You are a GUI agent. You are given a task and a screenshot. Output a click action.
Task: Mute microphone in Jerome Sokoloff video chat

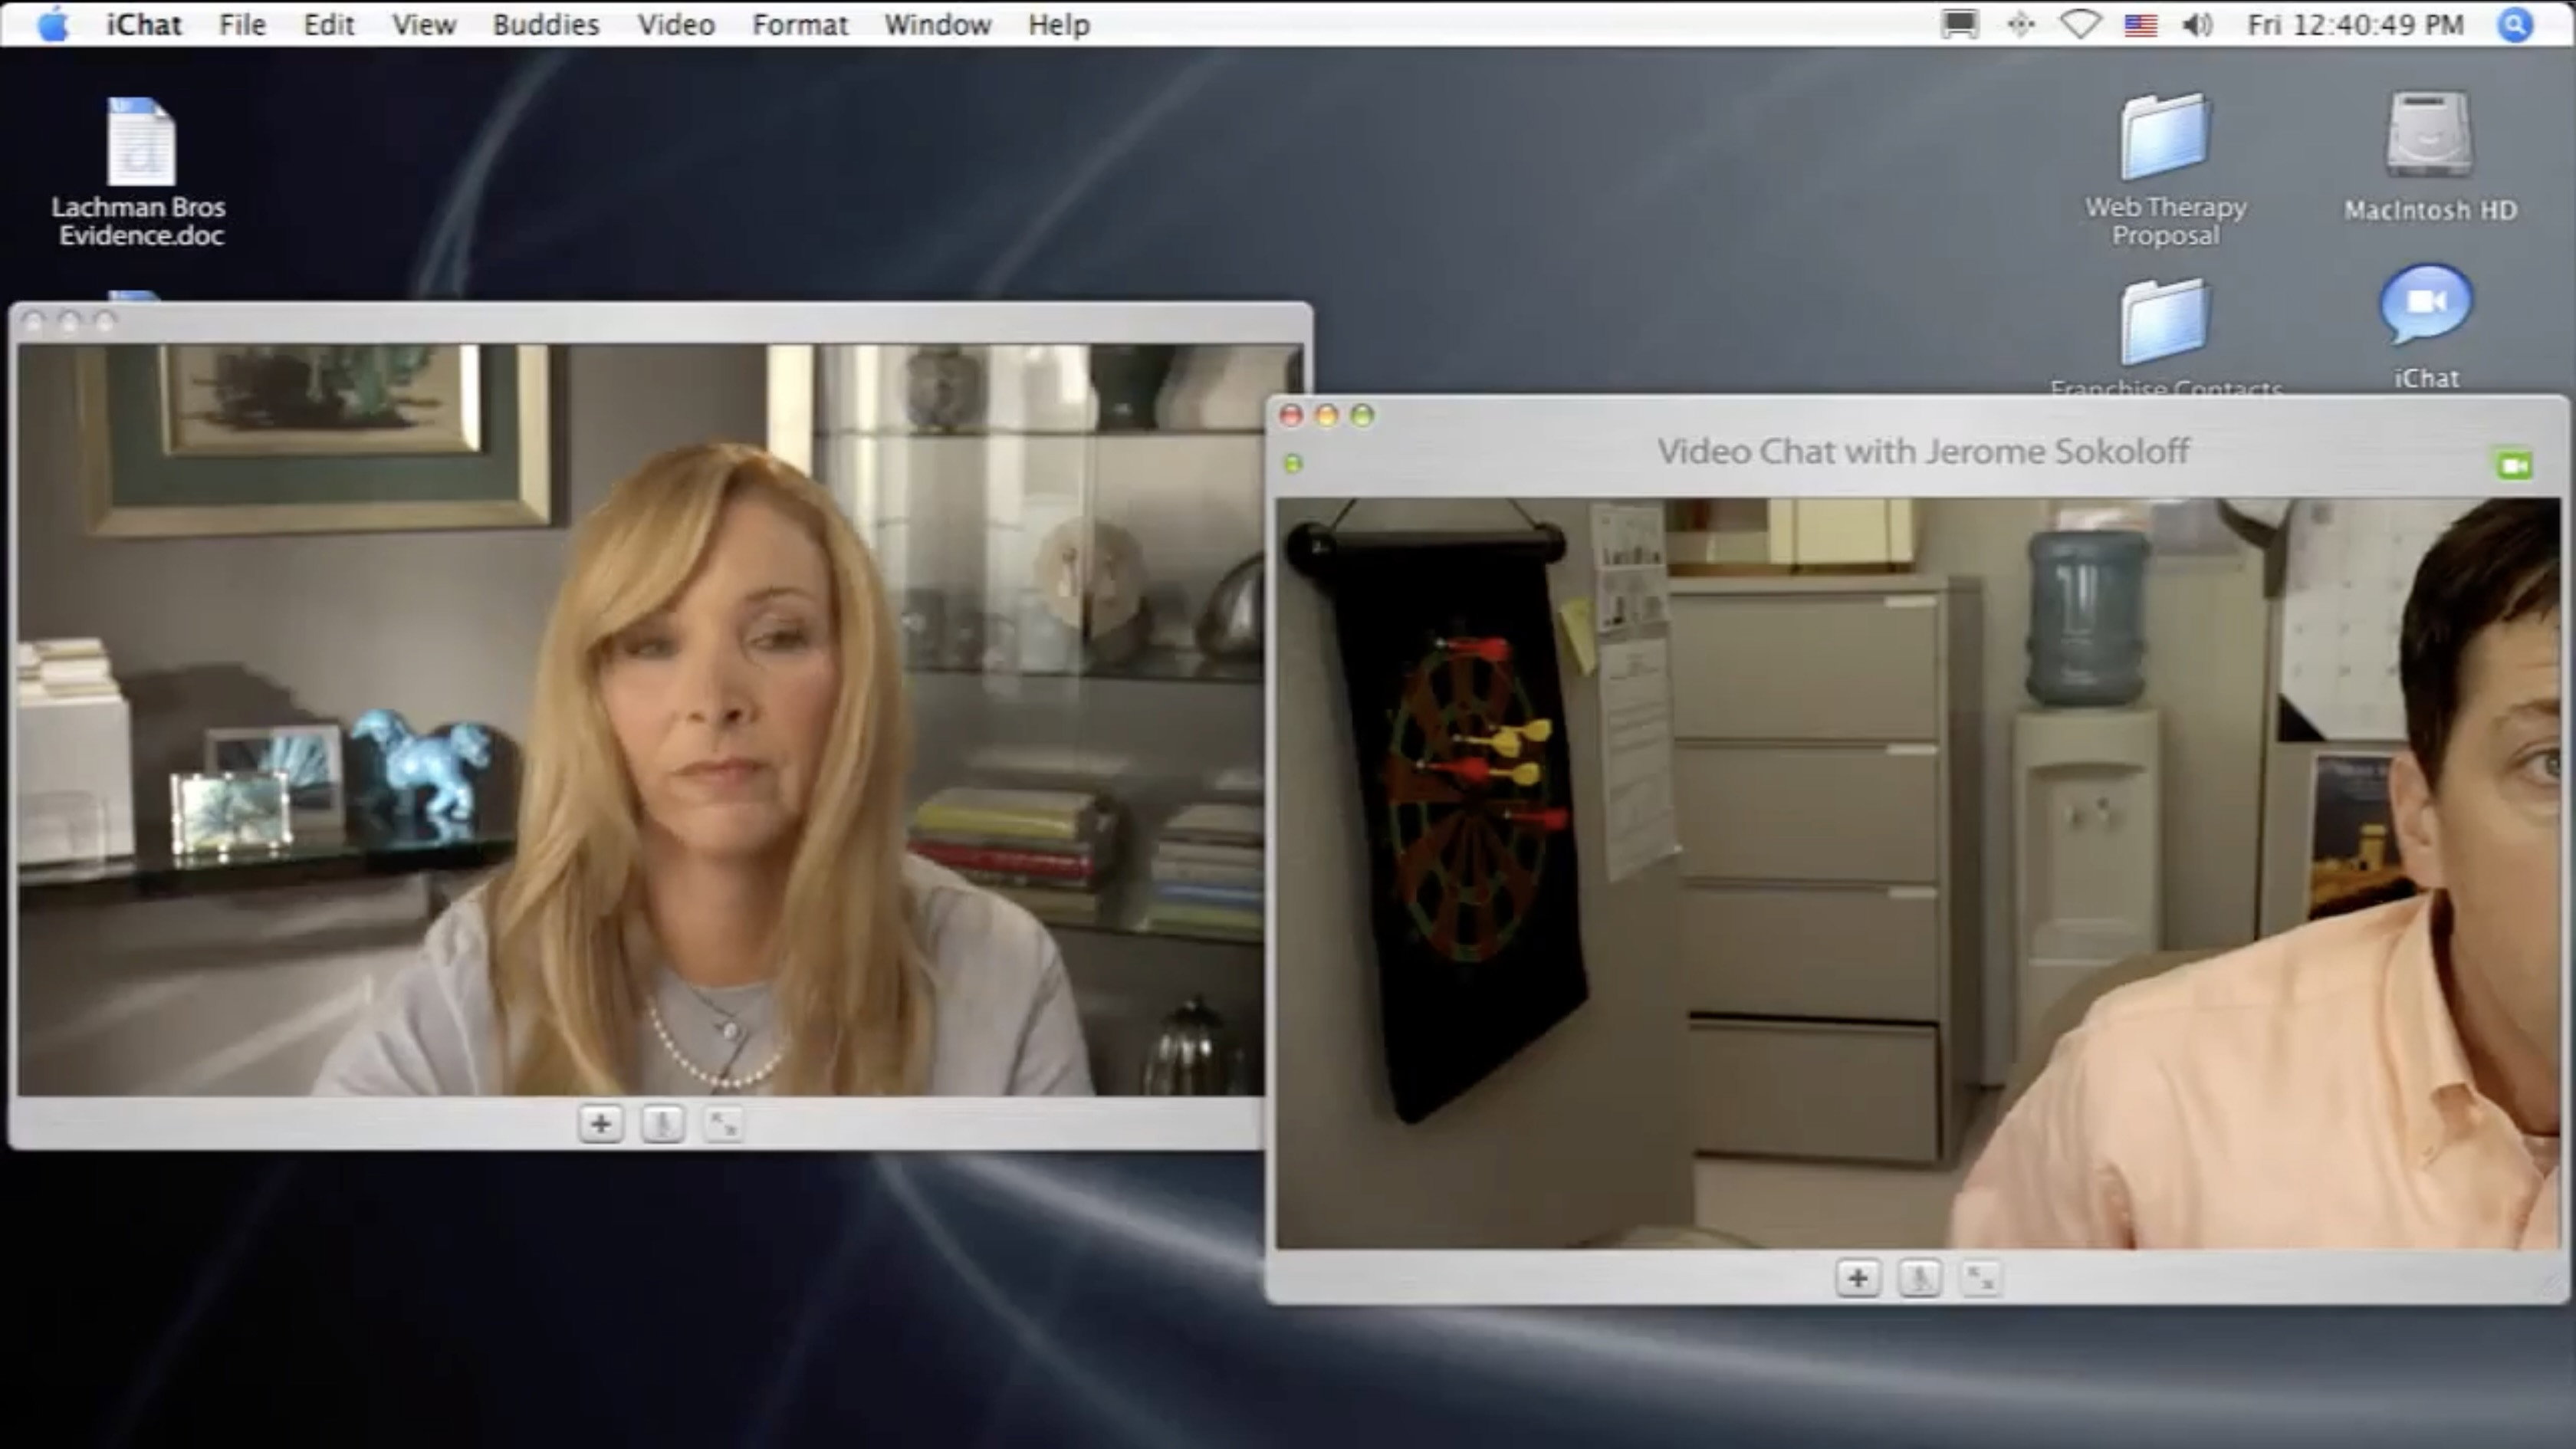pyautogui.click(x=1919, y=1278)
